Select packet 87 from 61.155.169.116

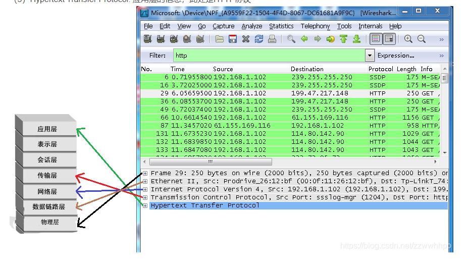pos(290,126)
